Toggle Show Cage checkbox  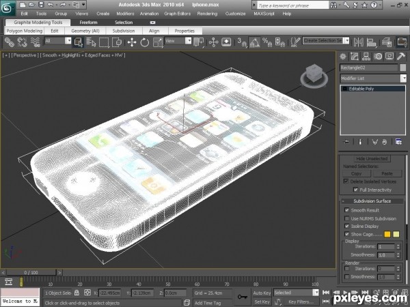[x=347, y=234]
